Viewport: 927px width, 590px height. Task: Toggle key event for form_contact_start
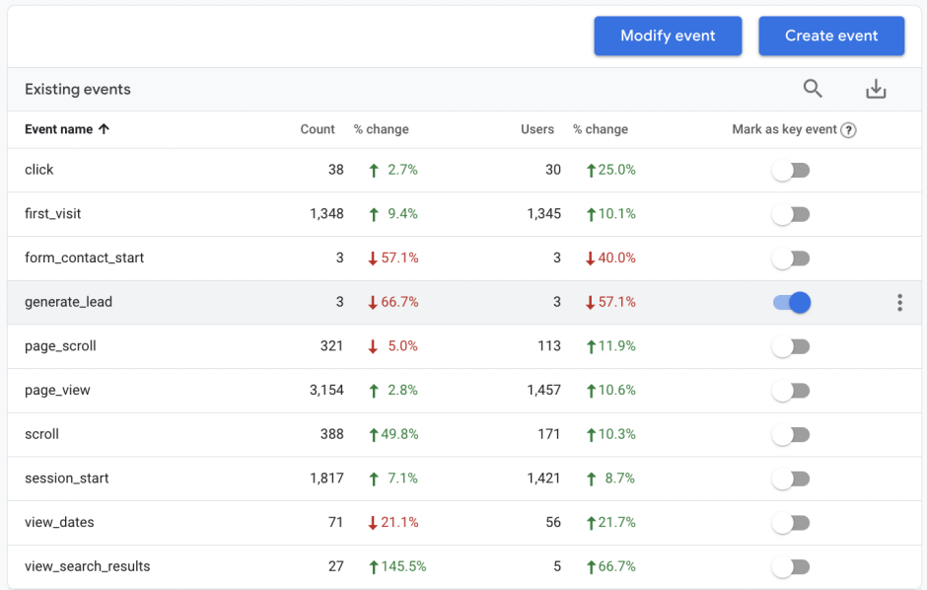pos(790,258)
